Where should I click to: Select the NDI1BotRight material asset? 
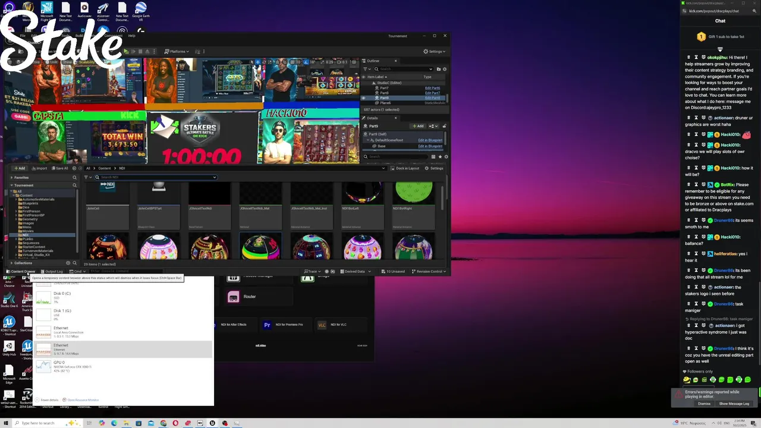click(x=414, y=205)
